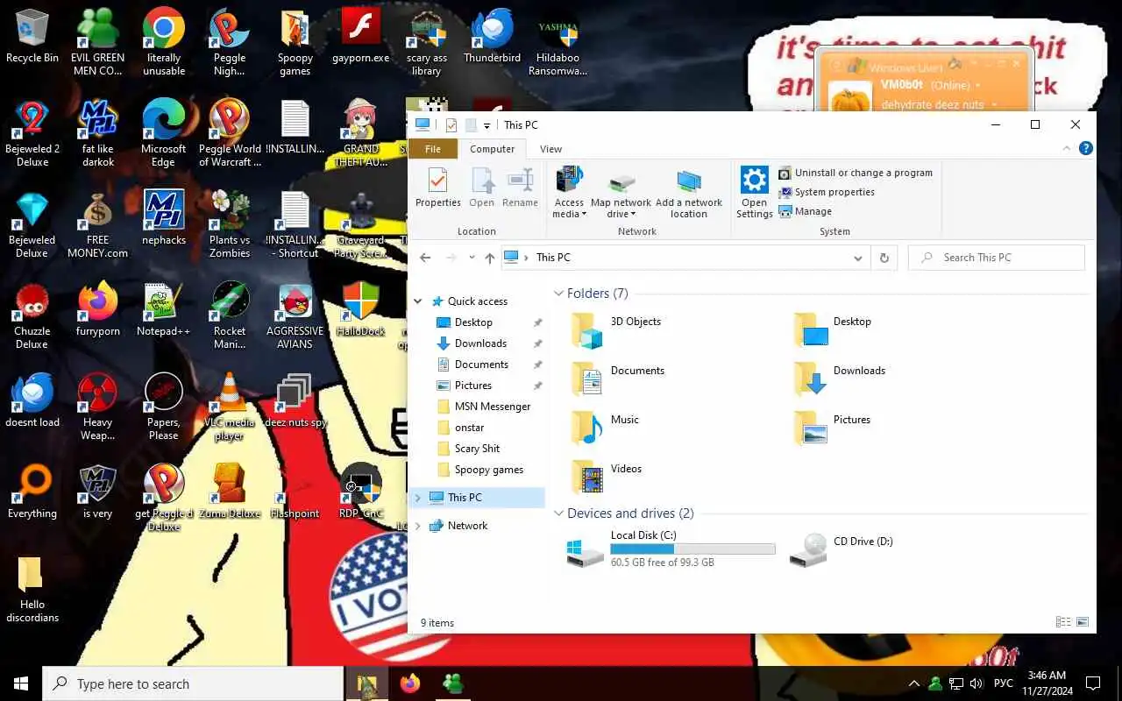Click System properties in the ribbon
The image size is (1122, 701).
coord(827,192)
